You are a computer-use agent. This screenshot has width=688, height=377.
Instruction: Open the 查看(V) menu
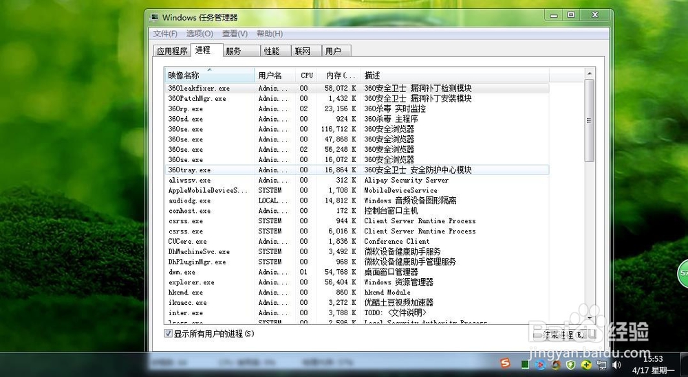click(x=235, y=34)
